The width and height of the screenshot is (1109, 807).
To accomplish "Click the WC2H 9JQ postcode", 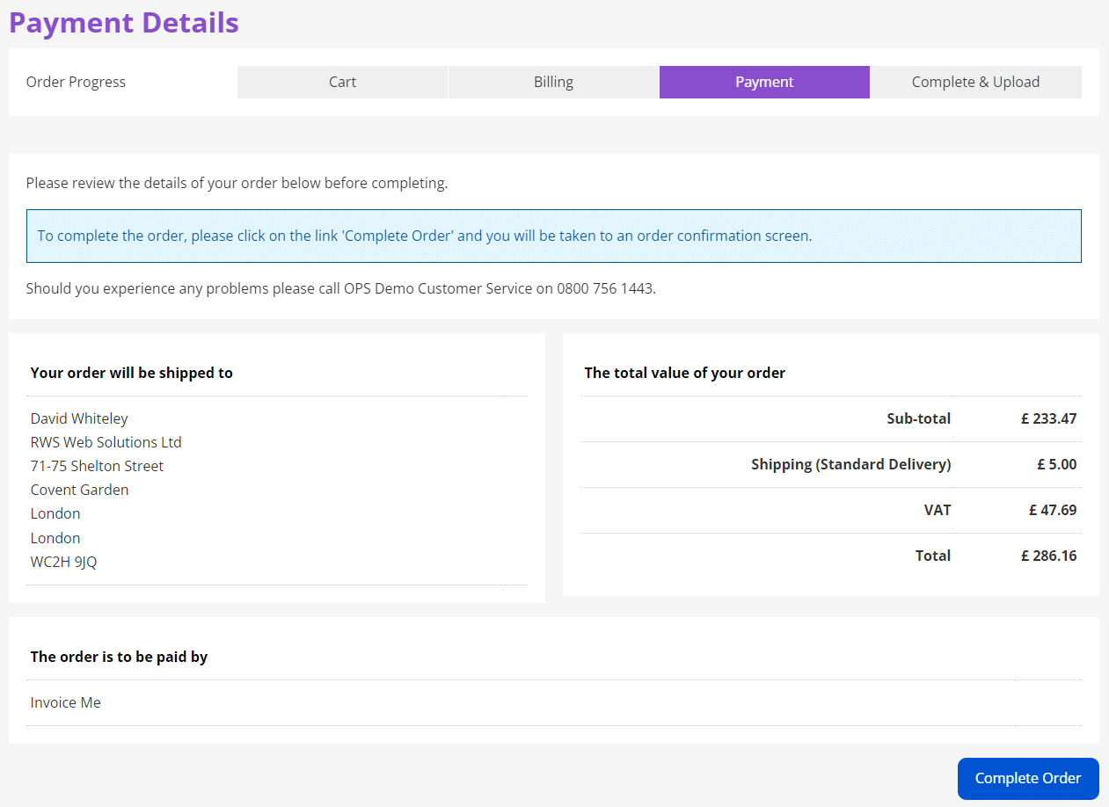I will point(63,562).
